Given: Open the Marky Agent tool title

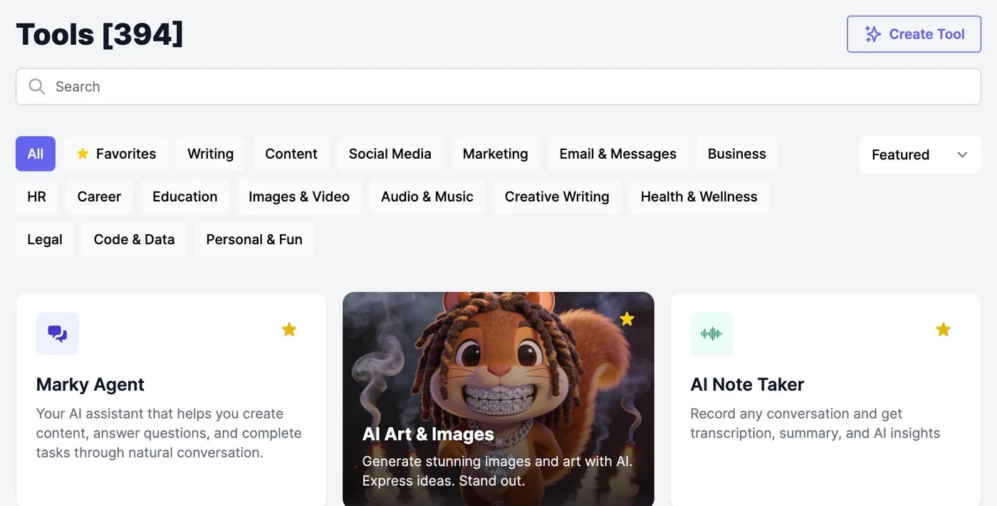Looking at the screenshot, I should 90,384.
